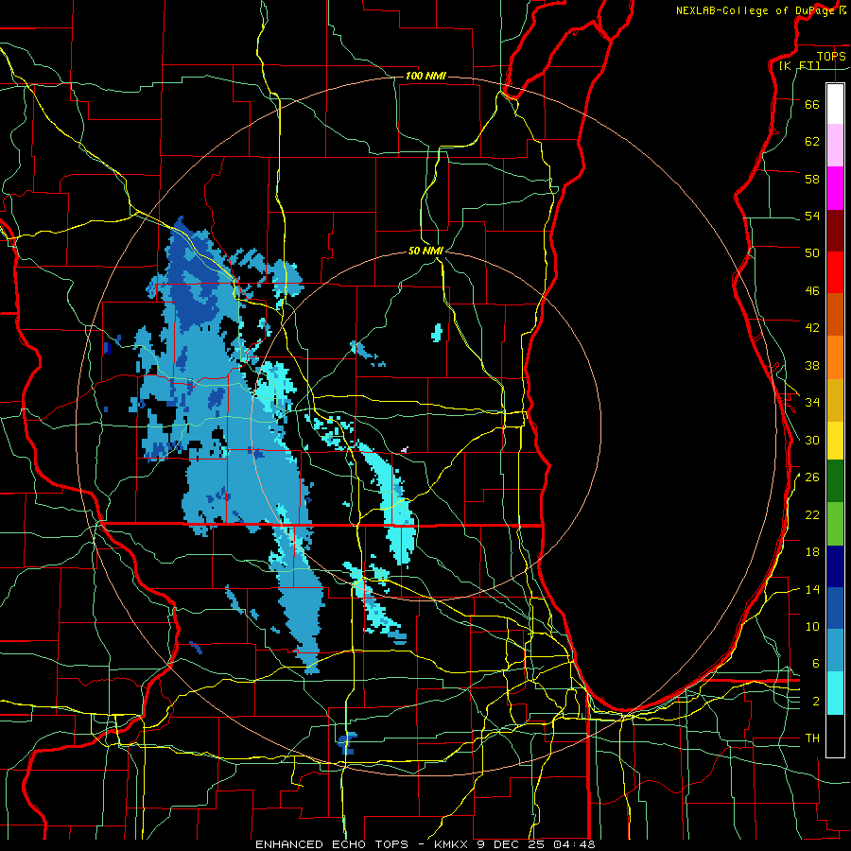Click the 18 legend value
This screenshot has width=851, height=851.
[812, 552]
